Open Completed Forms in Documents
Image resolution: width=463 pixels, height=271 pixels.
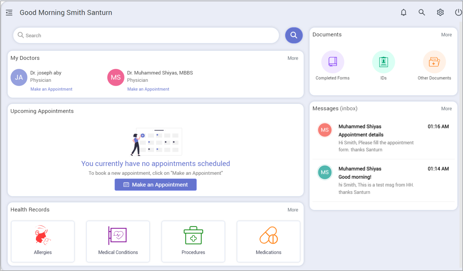point(332,61)
